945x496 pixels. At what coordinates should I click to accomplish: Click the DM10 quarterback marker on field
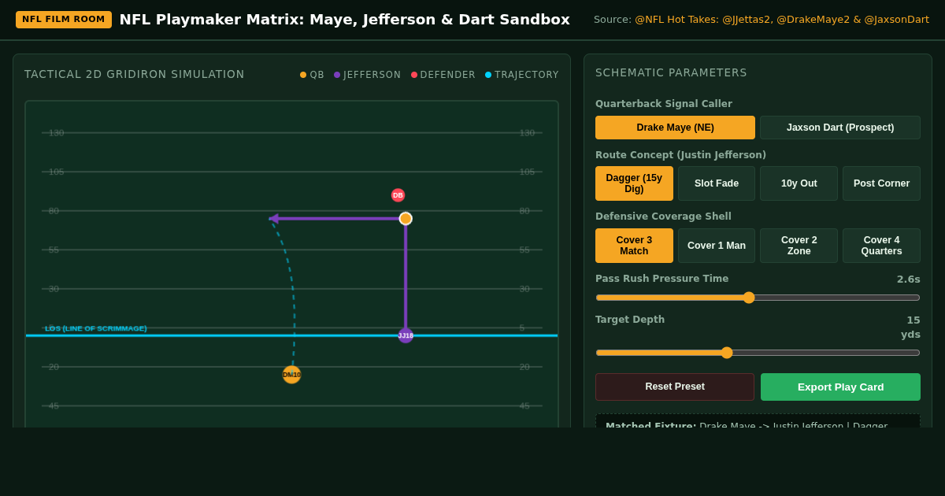(x=291, y=375)
